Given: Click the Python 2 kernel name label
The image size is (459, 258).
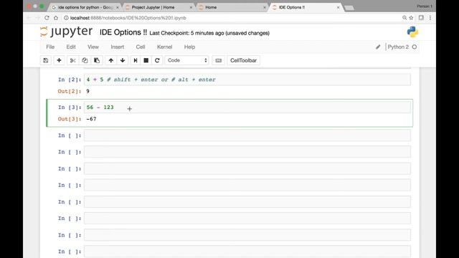Looking at the screenshot, I should click(398, 47).
